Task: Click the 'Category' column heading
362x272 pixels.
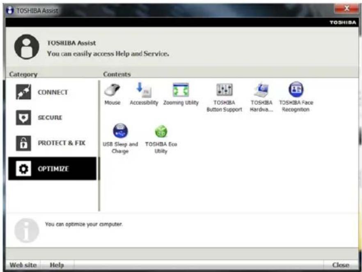Action: pos(23,74)
